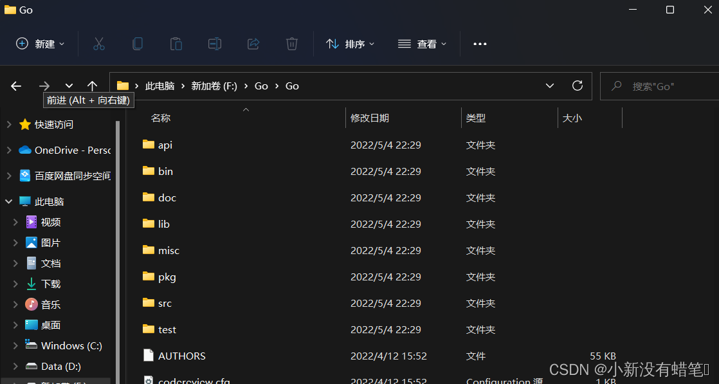719x384 pixels.
Task: Sort by the 名称 column header
Action: (x=161, y=118)
